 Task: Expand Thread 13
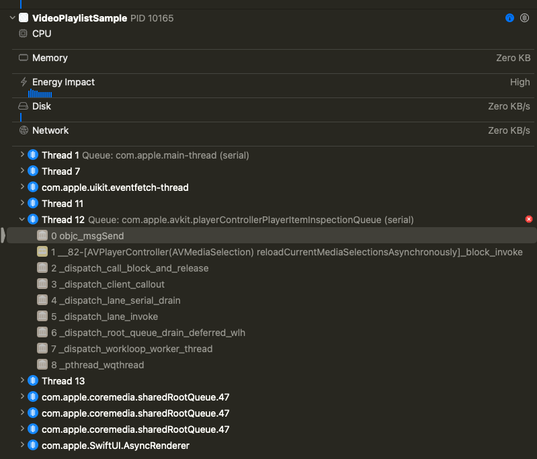click(x=22, y=380)
